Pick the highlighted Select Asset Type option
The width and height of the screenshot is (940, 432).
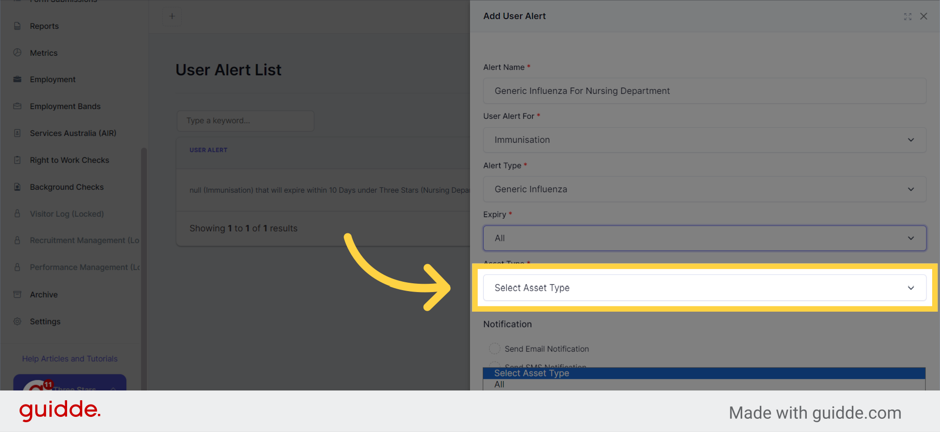point(704,373)
